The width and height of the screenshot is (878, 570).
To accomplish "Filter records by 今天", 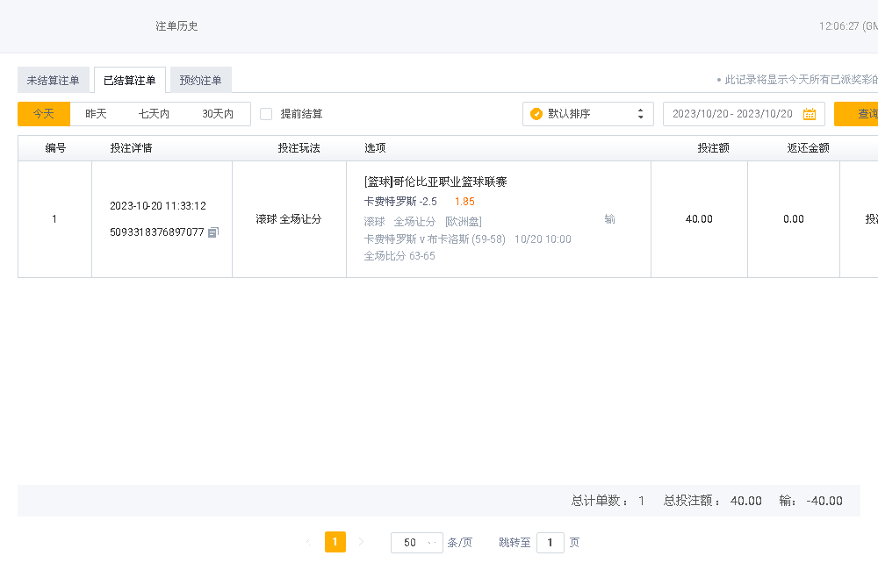I will tap(44, 114).
